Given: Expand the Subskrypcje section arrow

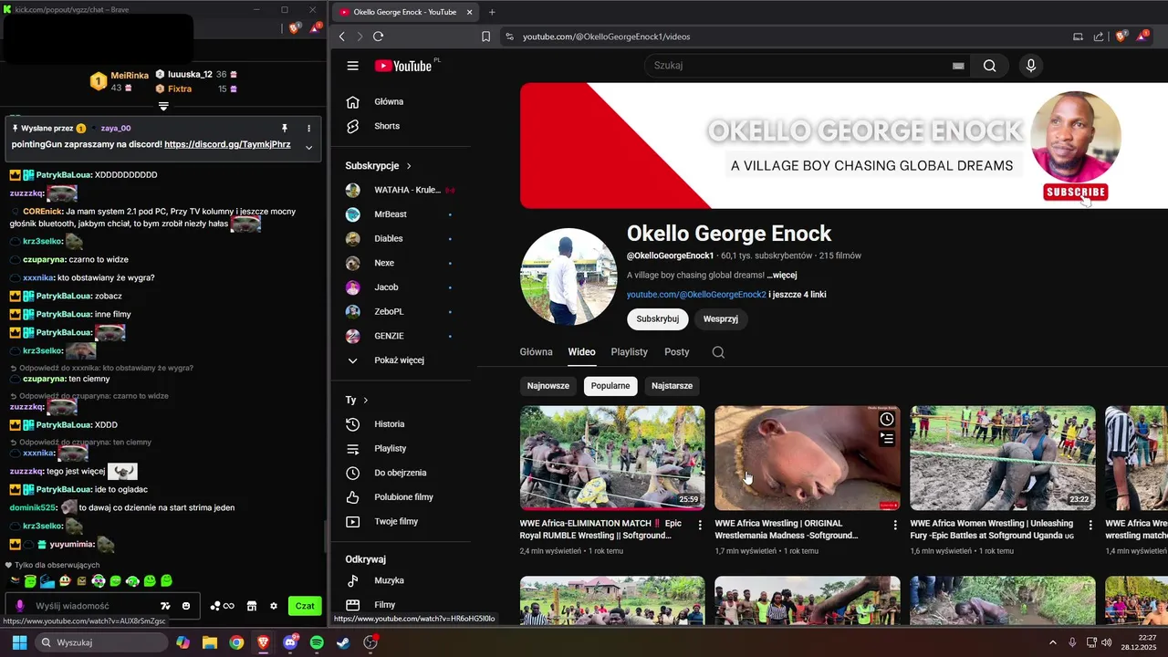Looking at the screenshot, I should coord(409,166).
